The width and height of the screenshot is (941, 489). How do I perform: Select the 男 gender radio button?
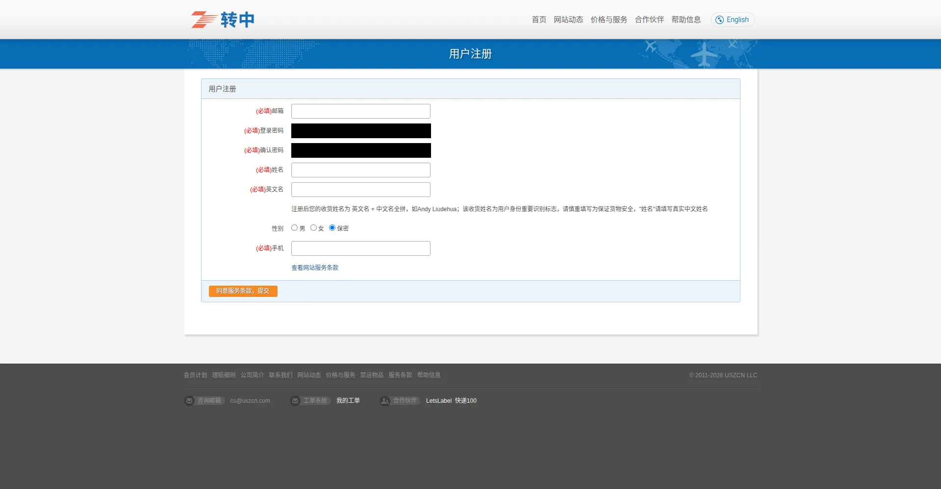(x=295, y=228)
